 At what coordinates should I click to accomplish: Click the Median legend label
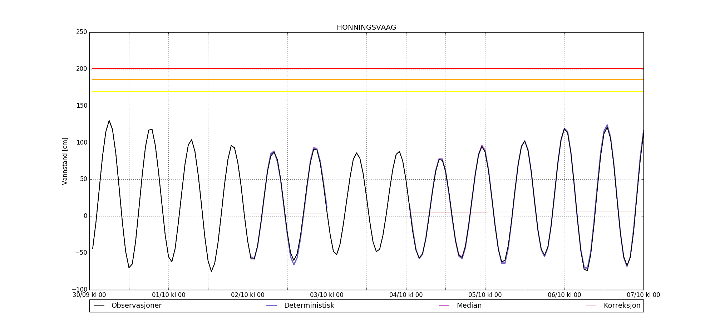coord(469,306)
